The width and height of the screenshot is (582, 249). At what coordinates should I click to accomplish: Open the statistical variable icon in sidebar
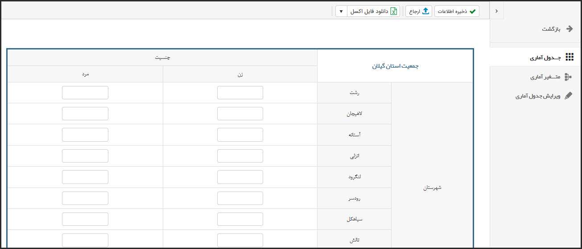[x=568, y=77]
